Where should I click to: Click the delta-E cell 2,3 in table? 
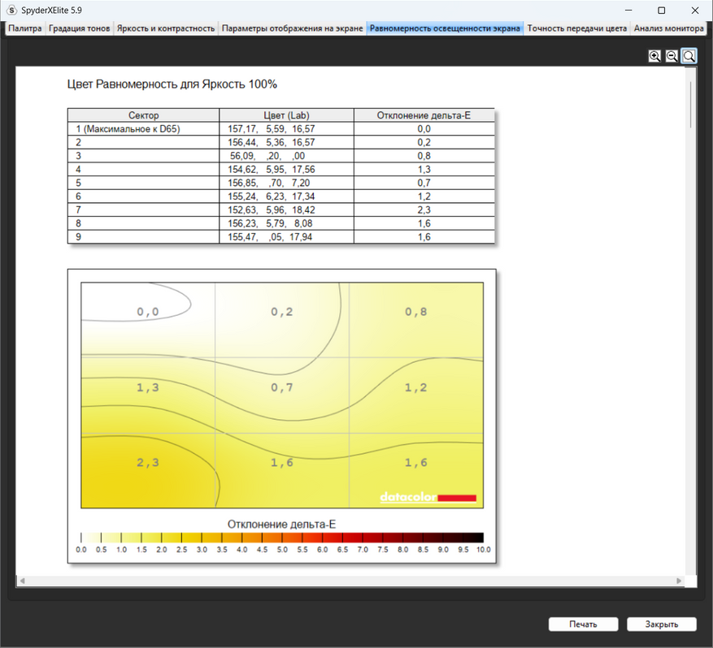(424, 210)
